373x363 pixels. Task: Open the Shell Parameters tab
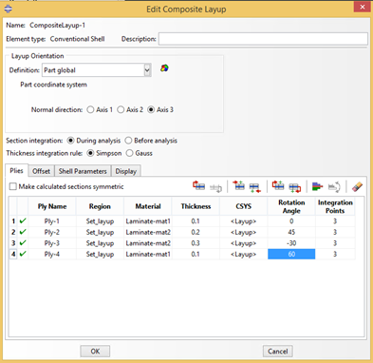83,171
